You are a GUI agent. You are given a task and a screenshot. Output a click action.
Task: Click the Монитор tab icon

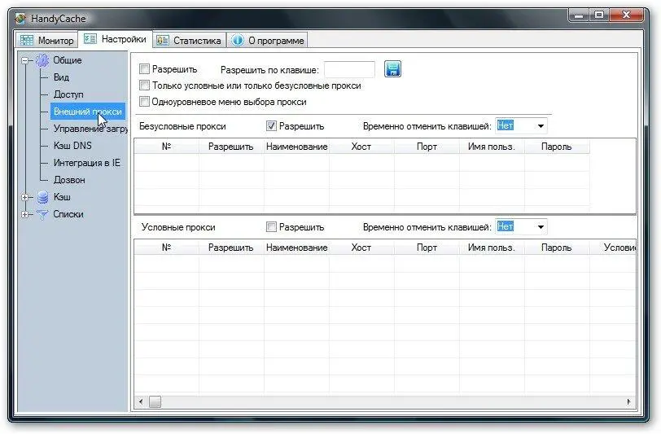27,40
